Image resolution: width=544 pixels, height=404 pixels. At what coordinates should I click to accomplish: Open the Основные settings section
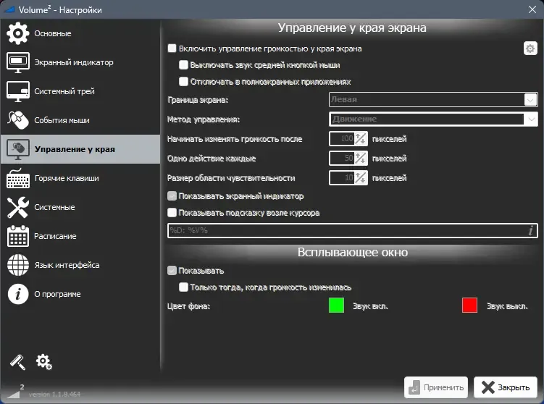click(x=80, y=33)
